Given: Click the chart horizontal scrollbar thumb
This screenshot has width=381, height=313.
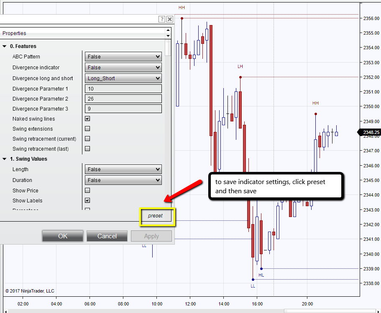Looking at the screenshot, I should 330,311.
